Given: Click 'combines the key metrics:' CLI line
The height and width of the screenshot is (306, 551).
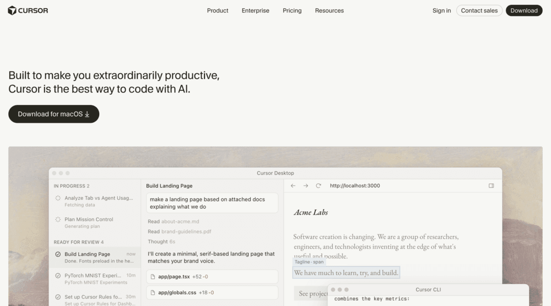Looking at the screenshot, I should 372,299.
